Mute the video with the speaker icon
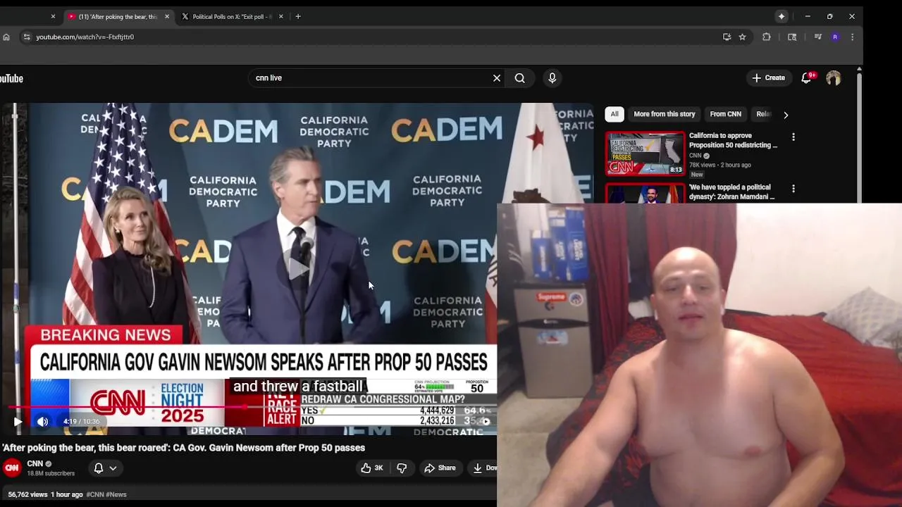 tap(42, 421)
